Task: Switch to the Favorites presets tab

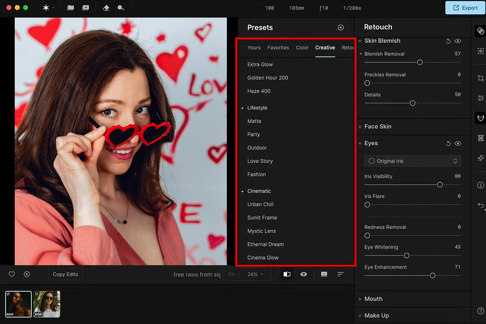Action: click(278, 48)
